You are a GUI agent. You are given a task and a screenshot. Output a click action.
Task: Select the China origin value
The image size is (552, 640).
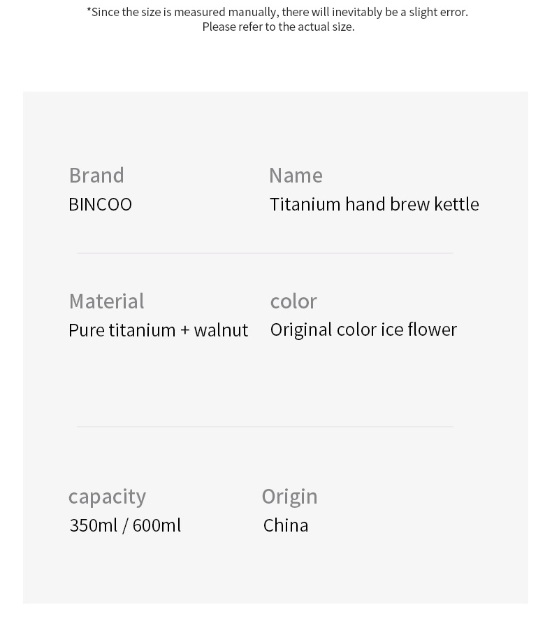click(x=286, y=525)
